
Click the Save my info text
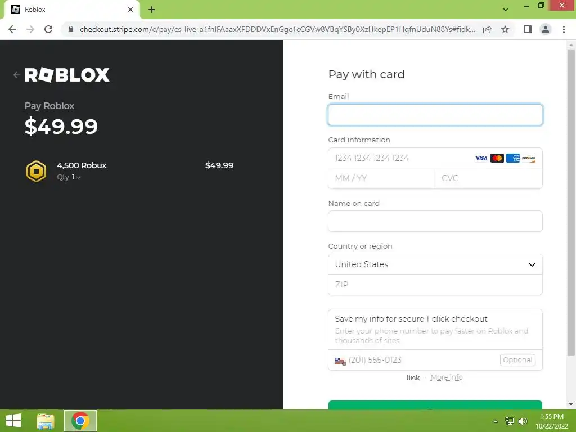pos(411,319)
